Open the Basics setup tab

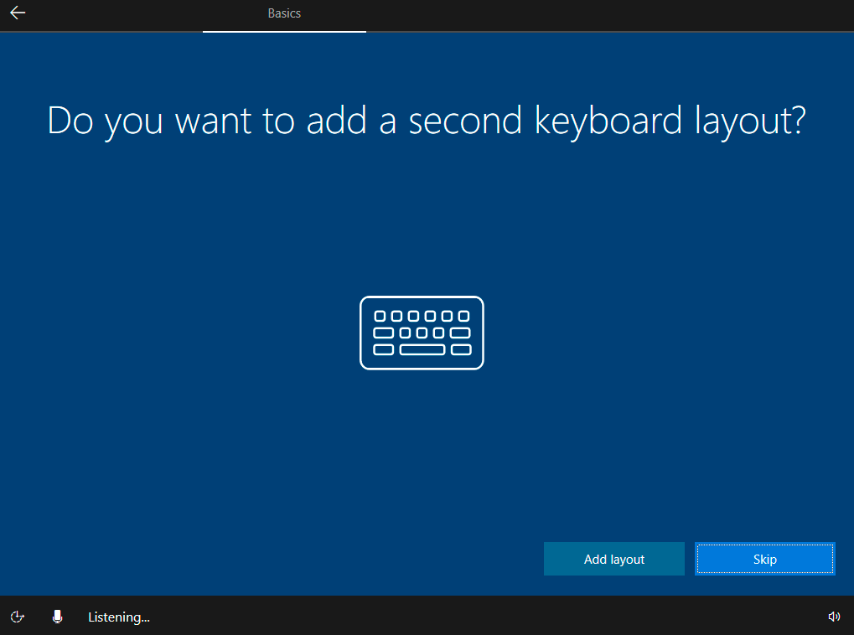[x=284, y=13]
